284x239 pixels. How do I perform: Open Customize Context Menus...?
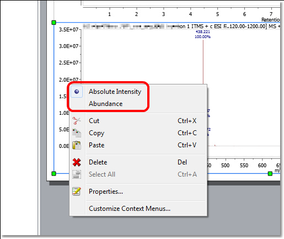click(x=130, y=209)
